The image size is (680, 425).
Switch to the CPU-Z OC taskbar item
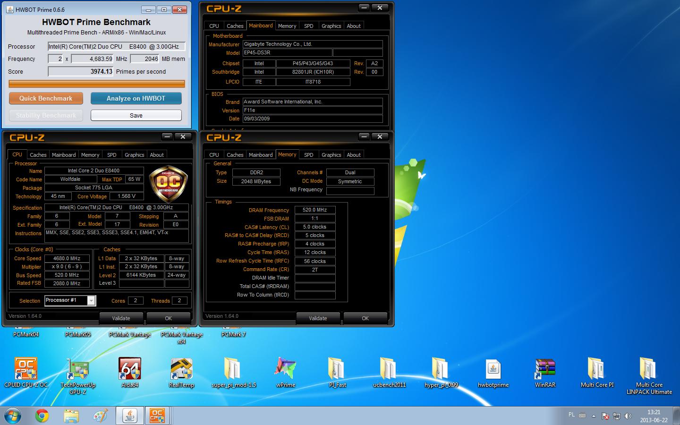(x=158, y=416)
